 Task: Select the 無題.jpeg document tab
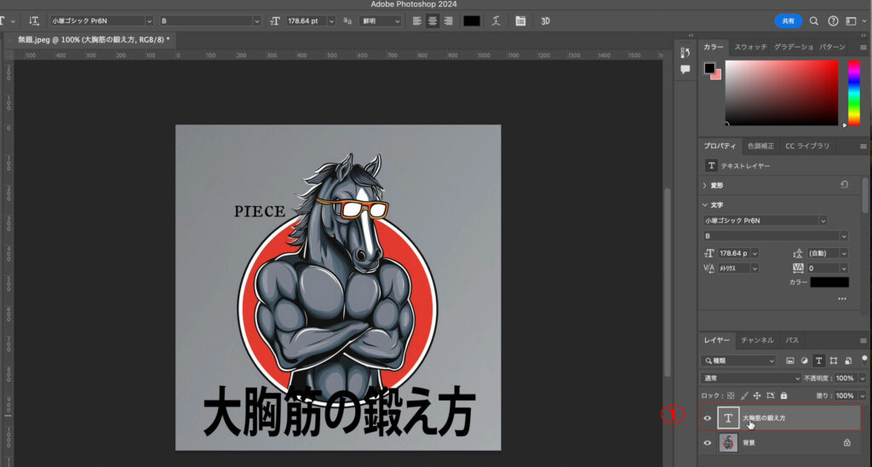(x=94, y=39)
